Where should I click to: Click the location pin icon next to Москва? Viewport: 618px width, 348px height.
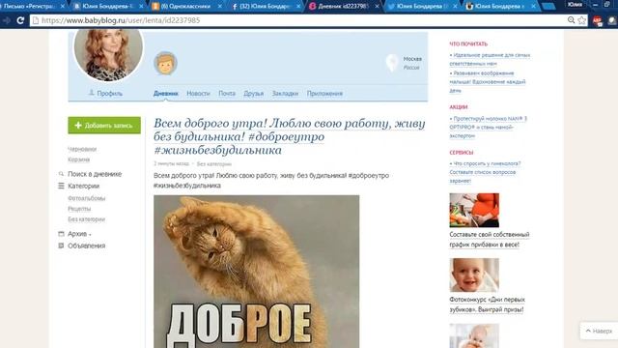pyautogui.click(x=392, y=62)
